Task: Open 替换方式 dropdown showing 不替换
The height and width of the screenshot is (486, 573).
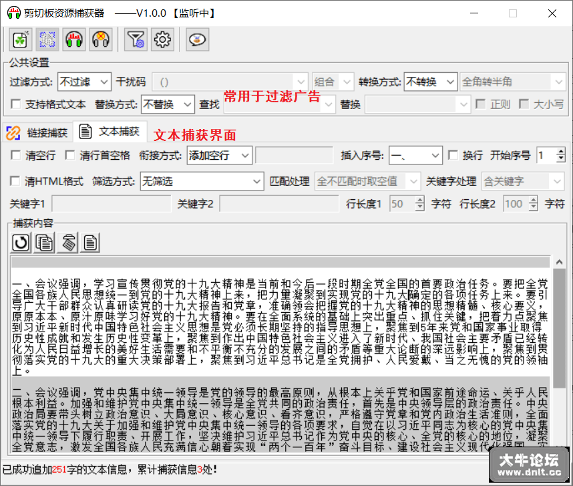Action: [168, 104]
